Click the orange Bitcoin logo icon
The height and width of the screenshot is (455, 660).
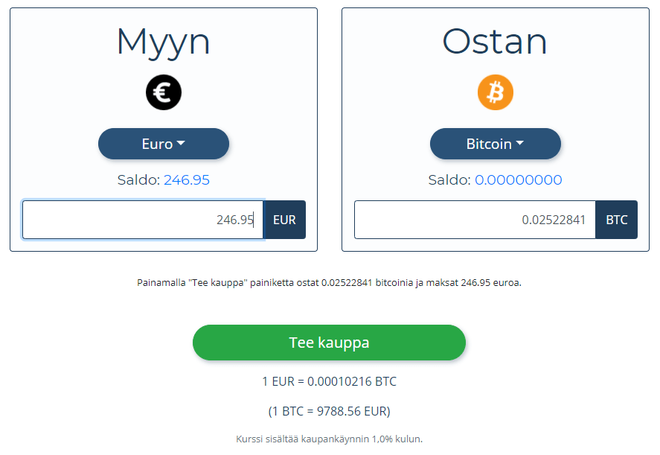coord(496,93)
